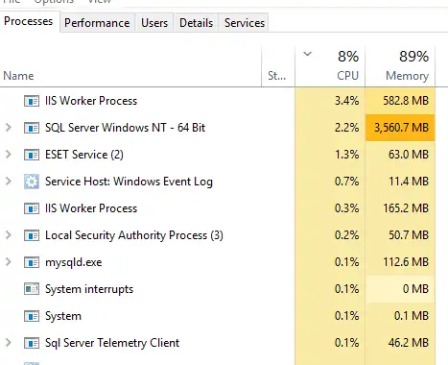Open the Users tab
This screenshot has height=365, width=448.
pos(154,23)
